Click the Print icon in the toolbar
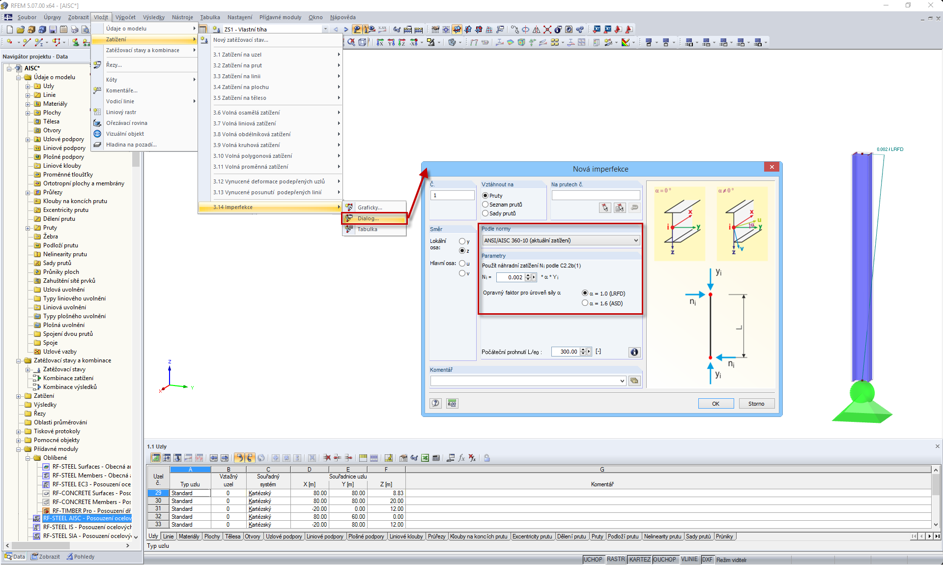This screenshot has height=565, width=943. pyautogui.click(x=74, y=30)
